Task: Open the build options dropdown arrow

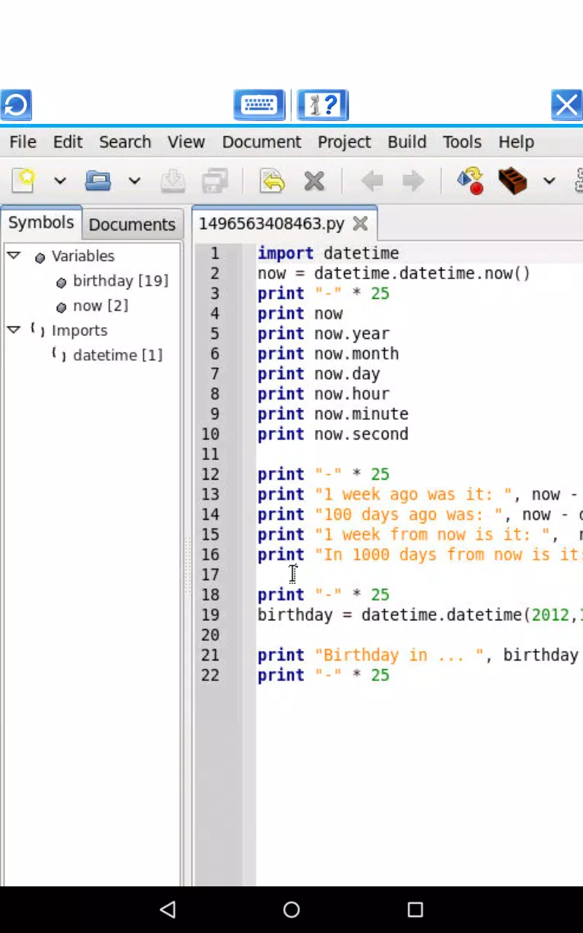Action: [549, 181]
